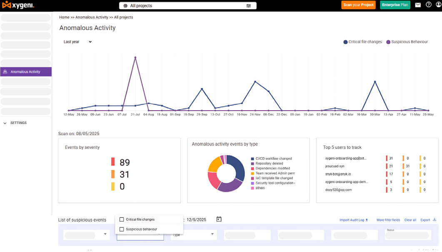Viewport: 442px width, 252px height.
Task: Open the mail inbox icon
Action: 418,5
